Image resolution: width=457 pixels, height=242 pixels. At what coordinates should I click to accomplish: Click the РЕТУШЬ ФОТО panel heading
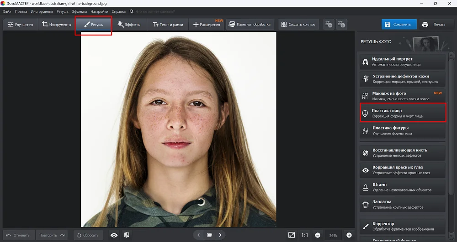click(x=376, y=42)
